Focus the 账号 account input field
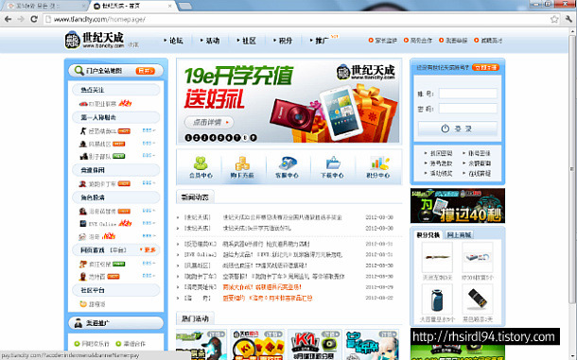577x360 pixels. [467, 94]
